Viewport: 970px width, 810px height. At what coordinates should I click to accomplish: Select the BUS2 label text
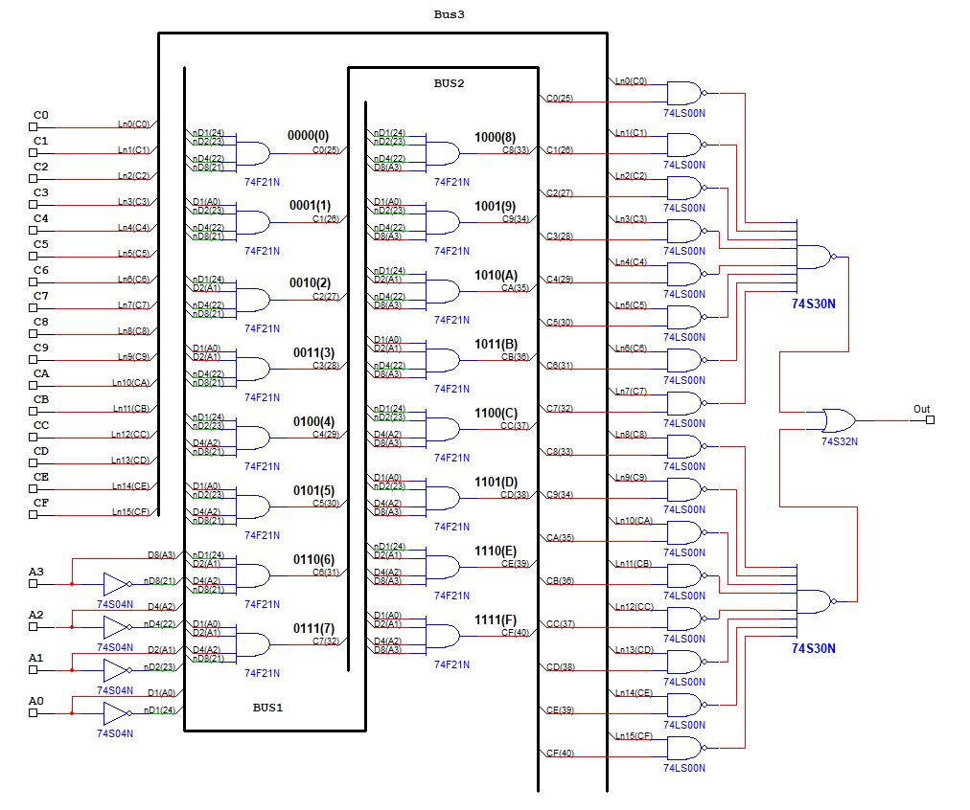pyautogui.click(x=449, y=83)
